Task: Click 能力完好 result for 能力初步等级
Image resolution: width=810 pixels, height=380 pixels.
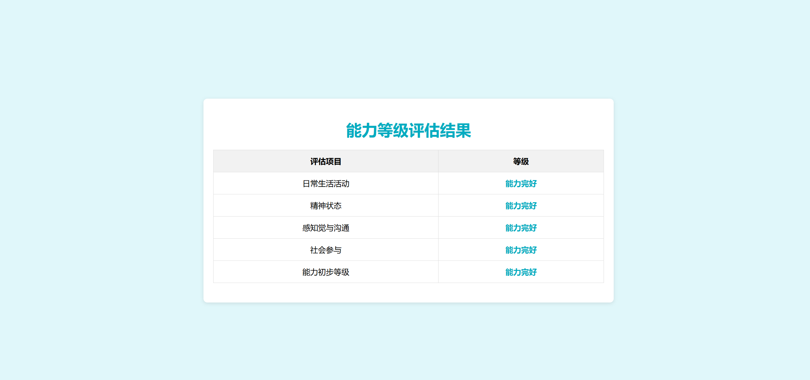Action: point(521,272)
